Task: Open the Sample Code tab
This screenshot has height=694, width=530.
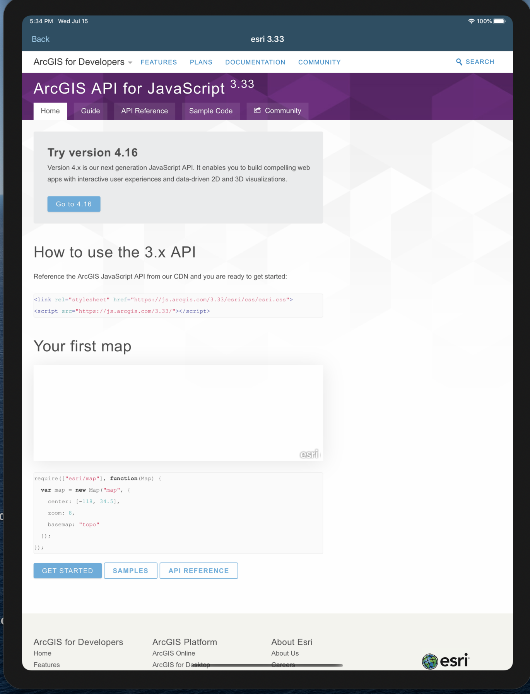Action: [211, 111]
